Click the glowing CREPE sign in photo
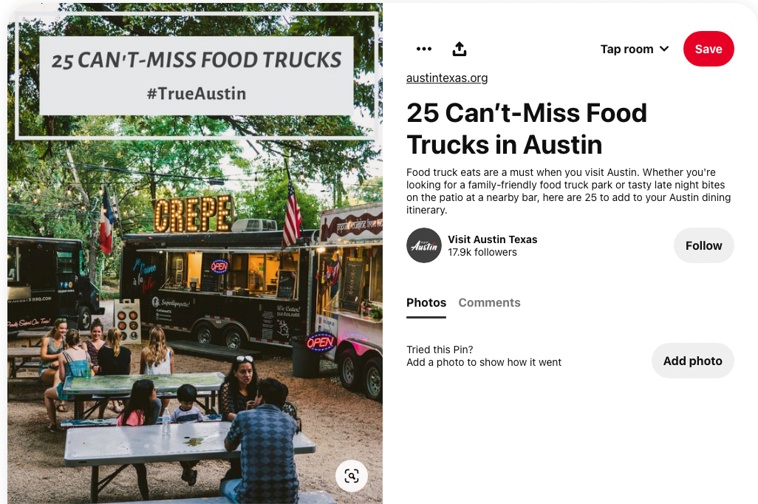This screenshot has height=504, width=758. 194,214
